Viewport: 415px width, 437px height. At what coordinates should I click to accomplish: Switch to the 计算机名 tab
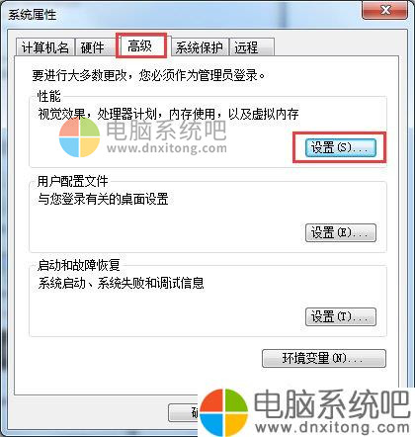tap(44, 47)
